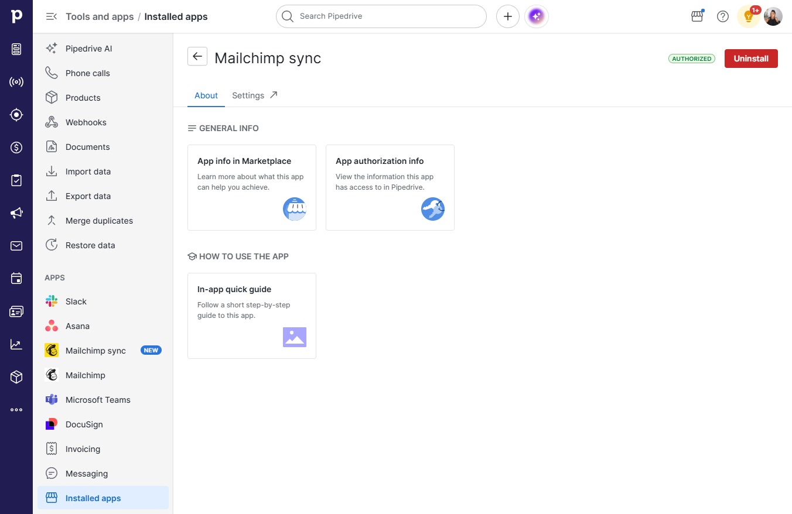
Task: Open Pipedrive AI in the sidebar
Action: [x=103, y=49]
